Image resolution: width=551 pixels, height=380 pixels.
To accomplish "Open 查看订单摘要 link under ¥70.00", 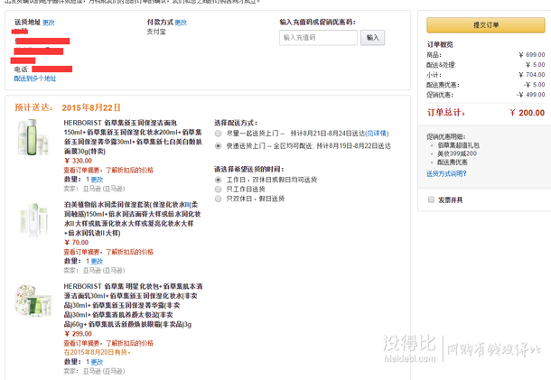I will pos(108,252).
